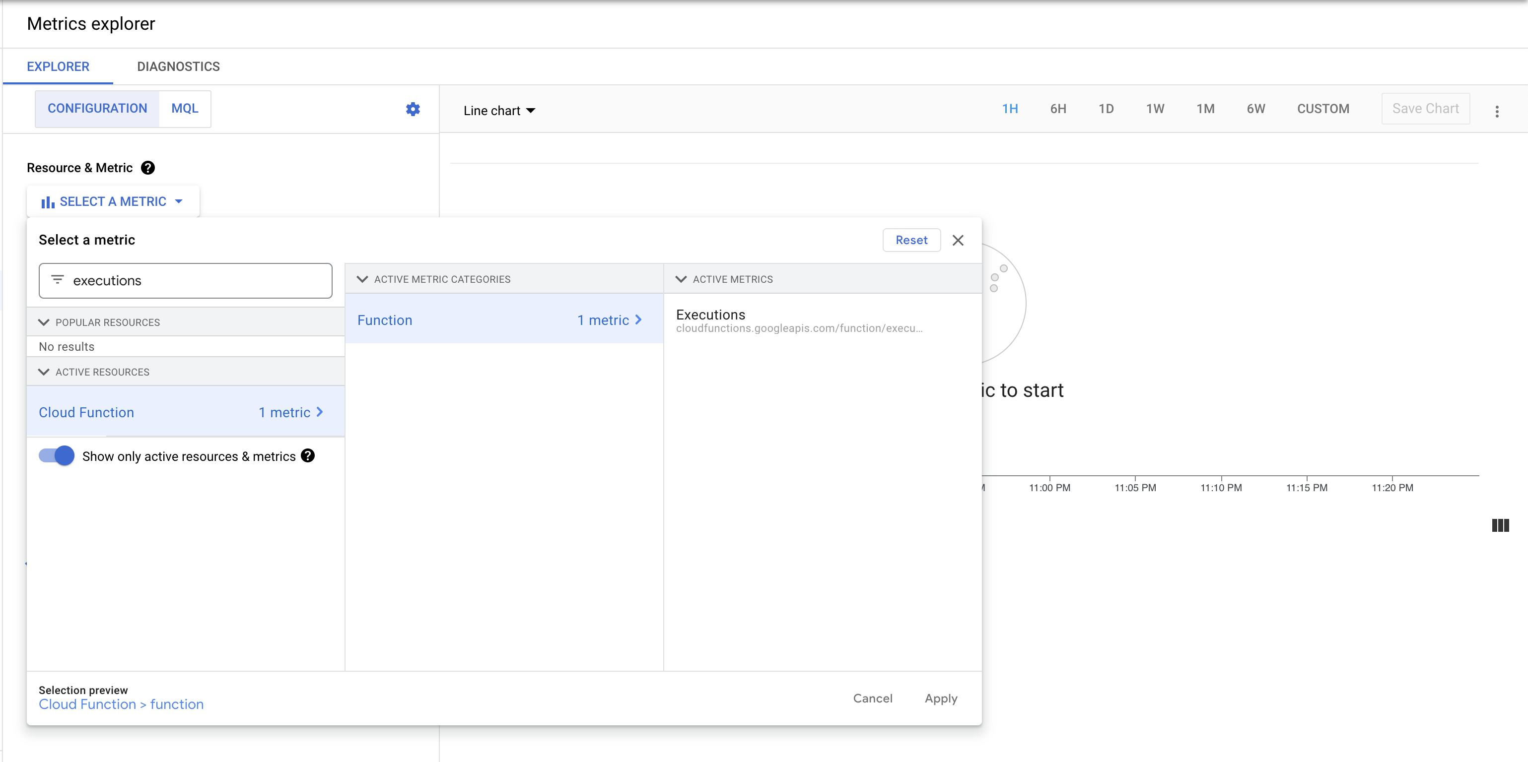Click the bar chart icon on Select a Metric

48,202
